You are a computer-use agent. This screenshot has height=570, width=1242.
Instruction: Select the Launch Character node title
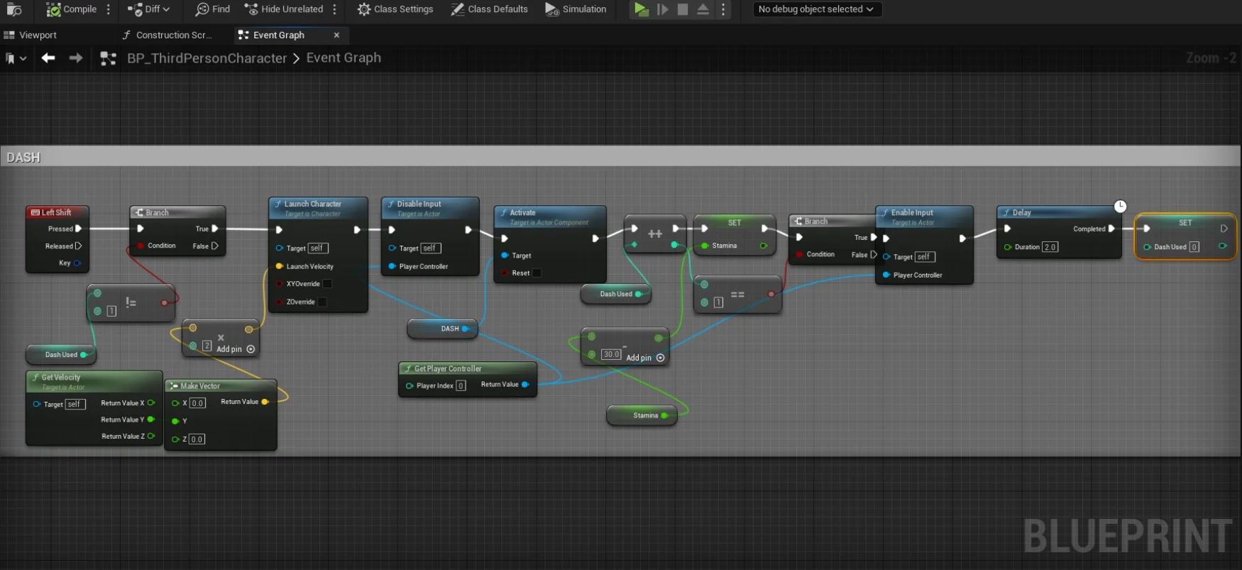click(x=313, y=204)
